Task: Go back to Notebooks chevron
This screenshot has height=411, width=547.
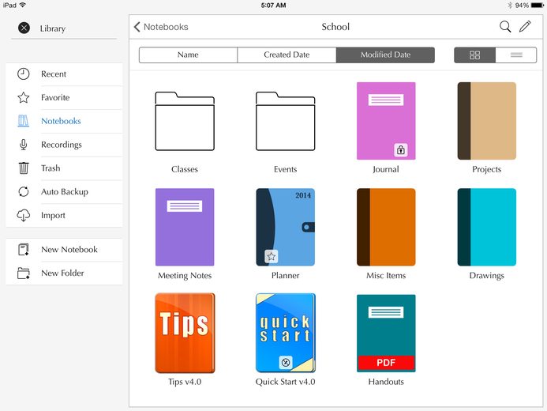Action: click(137, 27)
